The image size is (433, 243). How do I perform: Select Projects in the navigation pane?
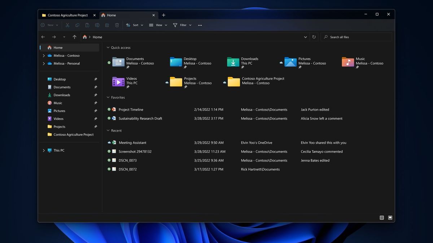coord(69,127)
